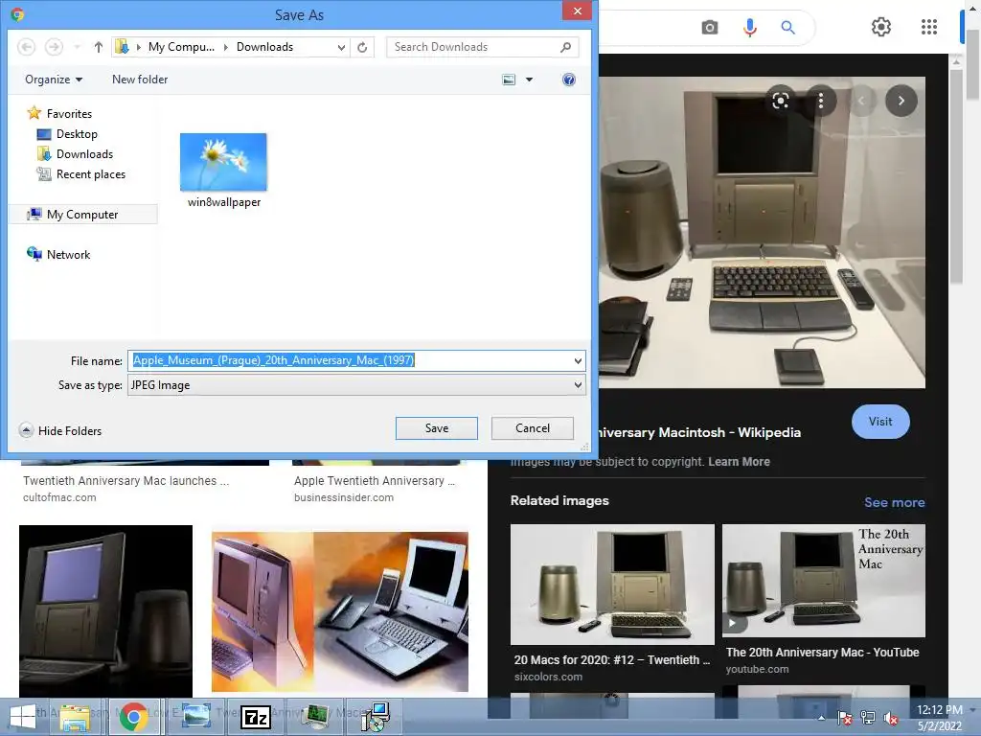981x736 pixels.
Task: Click the Visit button for Wikipedia result
Action: point(880,422)
